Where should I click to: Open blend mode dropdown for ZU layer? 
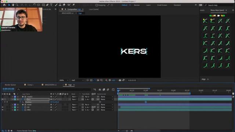coord(74,107)
